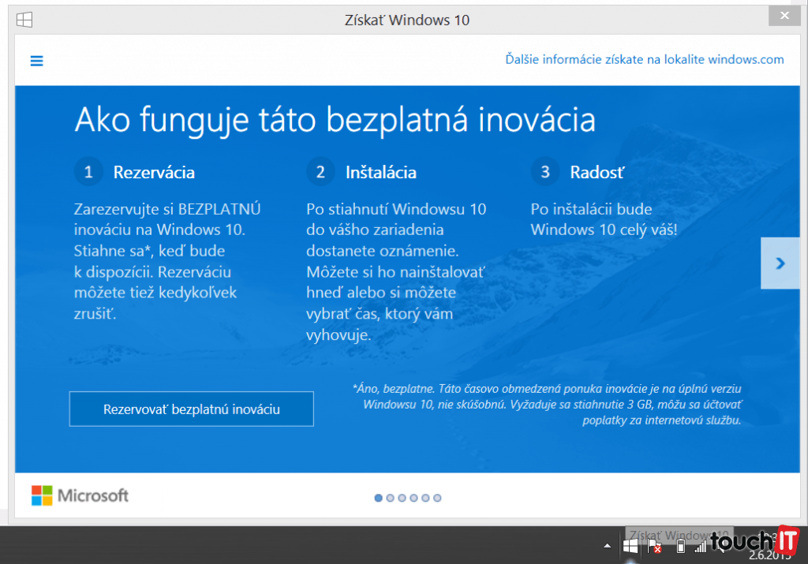Open Action Center flag icon in tray
This screenshot has height=564, width=808.
[654, 546]
